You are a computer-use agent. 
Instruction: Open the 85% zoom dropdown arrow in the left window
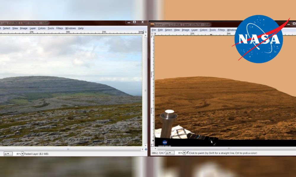22,154
